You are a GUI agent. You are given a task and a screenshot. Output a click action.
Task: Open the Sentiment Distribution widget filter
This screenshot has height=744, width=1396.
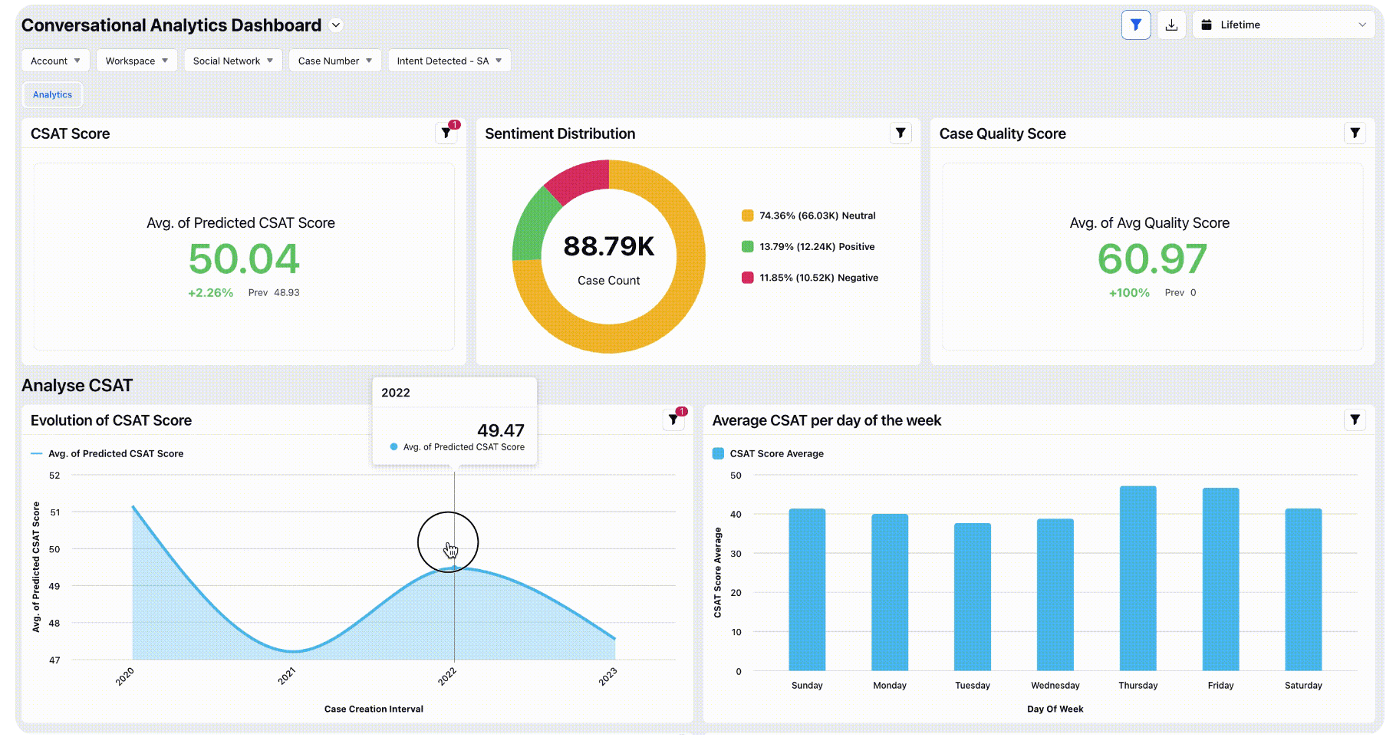click(x=900, y=133)
